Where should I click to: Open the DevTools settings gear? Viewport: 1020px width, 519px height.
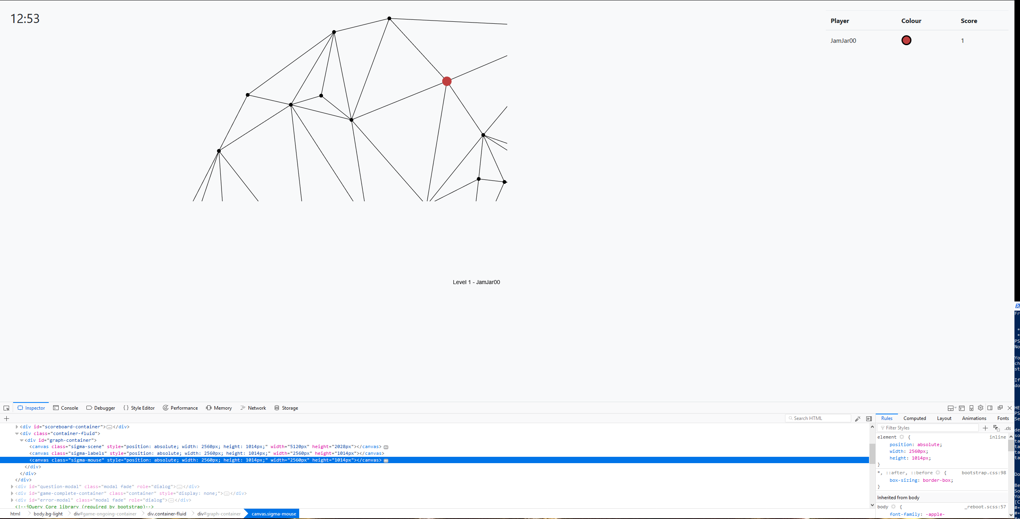(x=980, y=408)
